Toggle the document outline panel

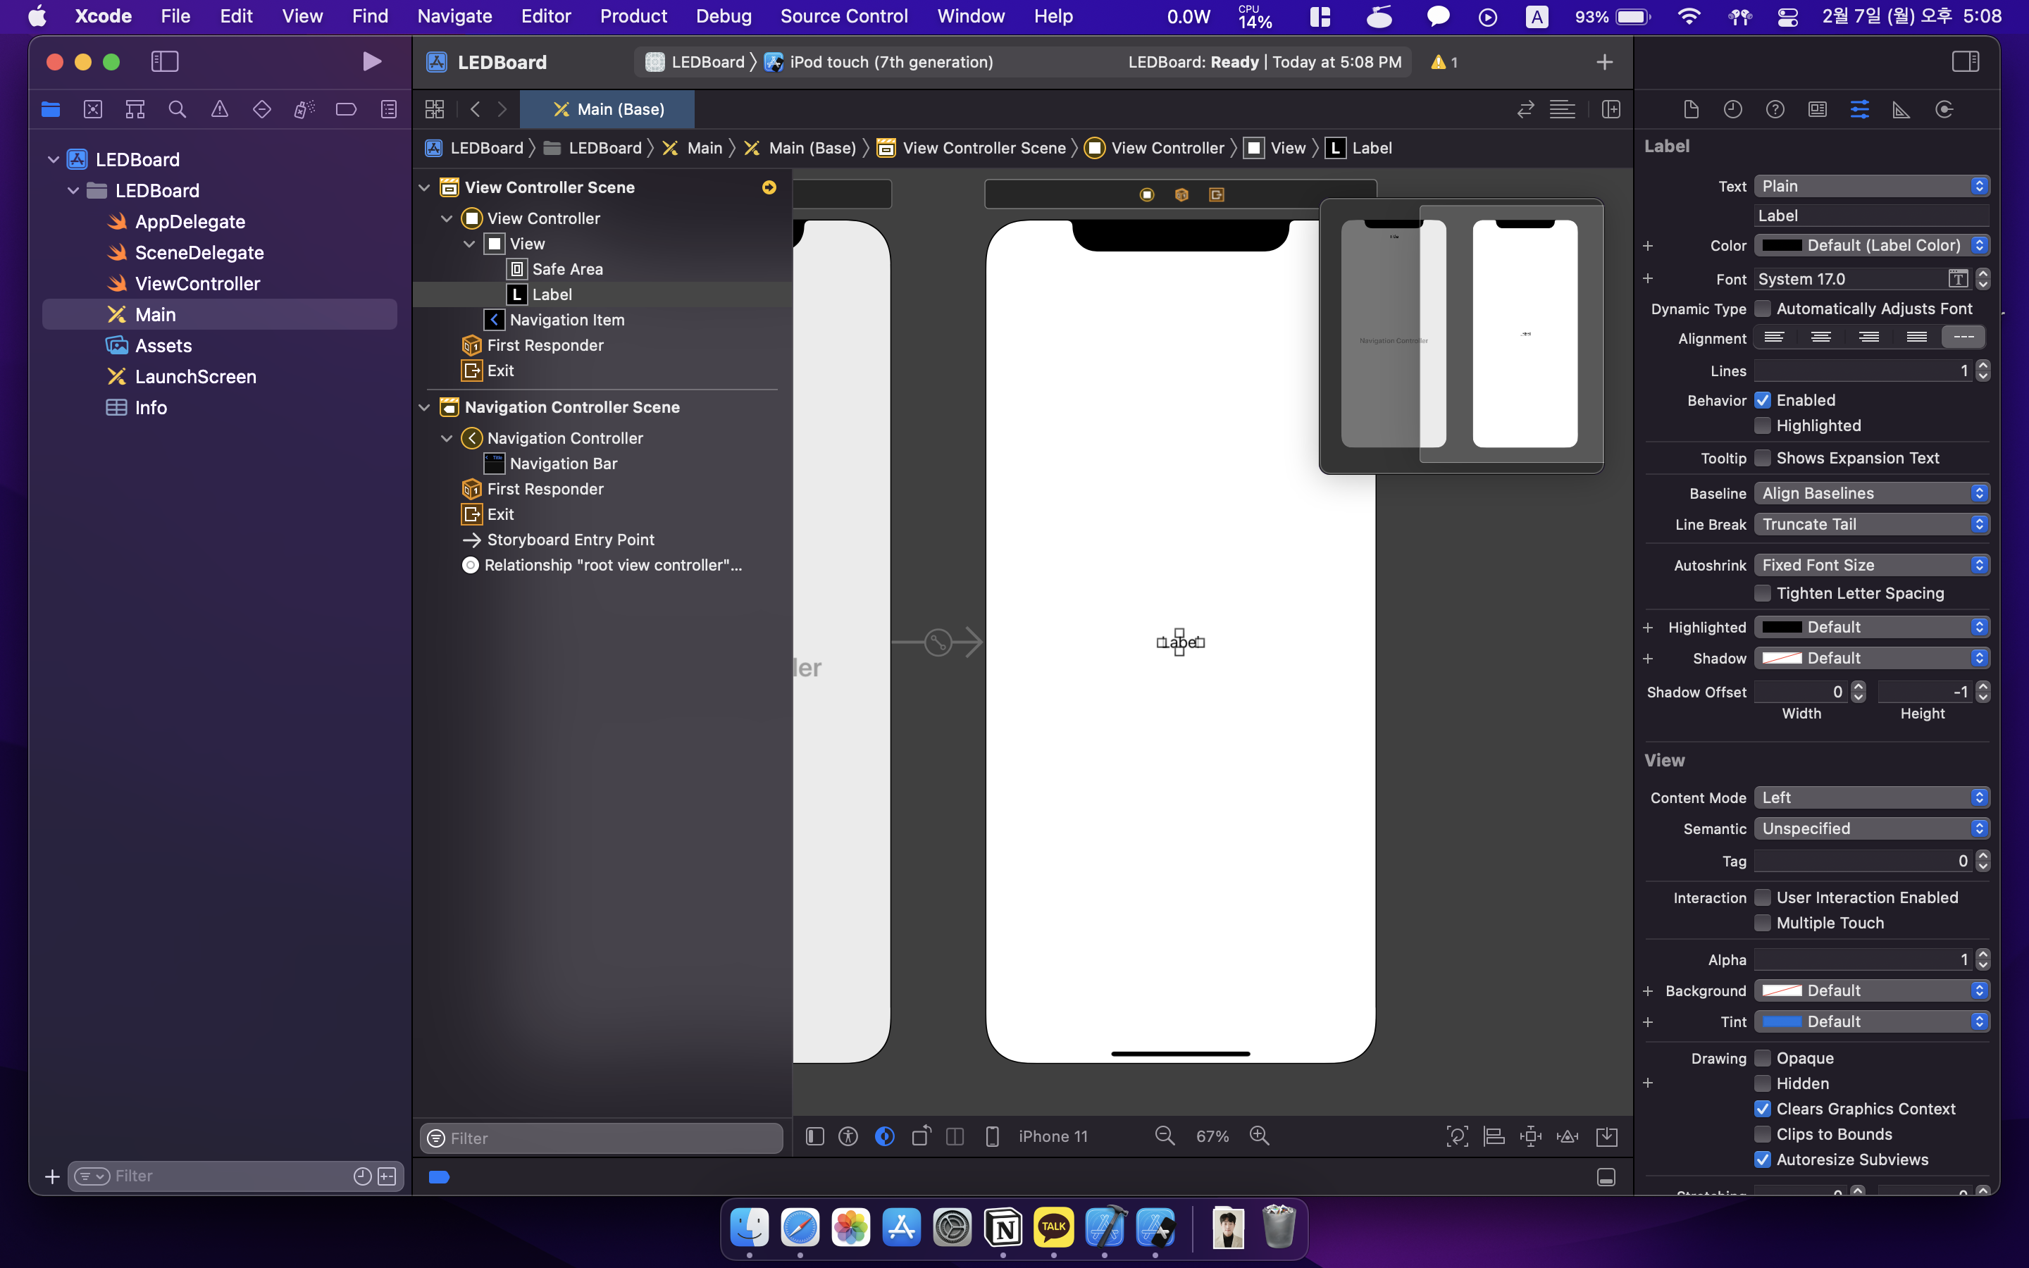[x=814, y=1136]
